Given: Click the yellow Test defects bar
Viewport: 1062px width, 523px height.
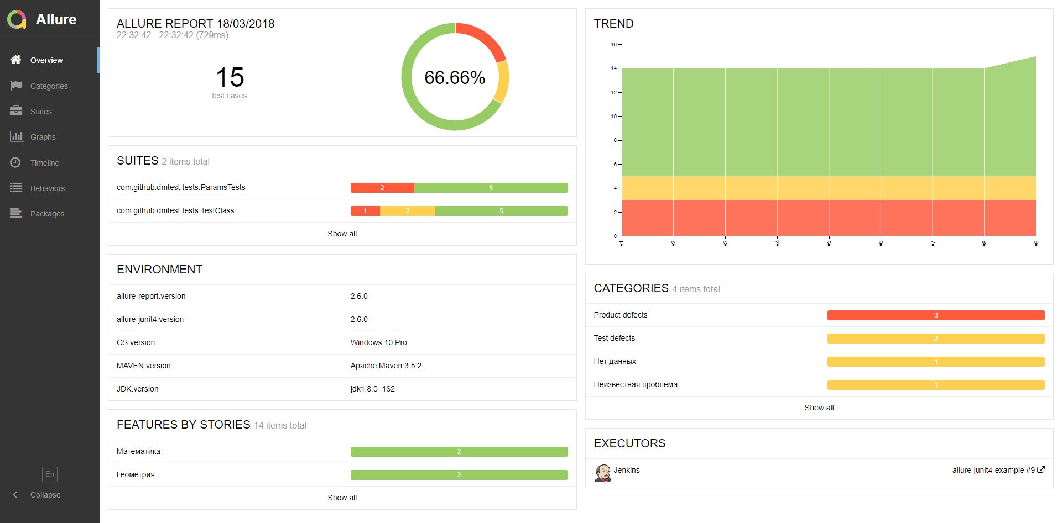Looking at the screenshot, I should coord(936,339).
